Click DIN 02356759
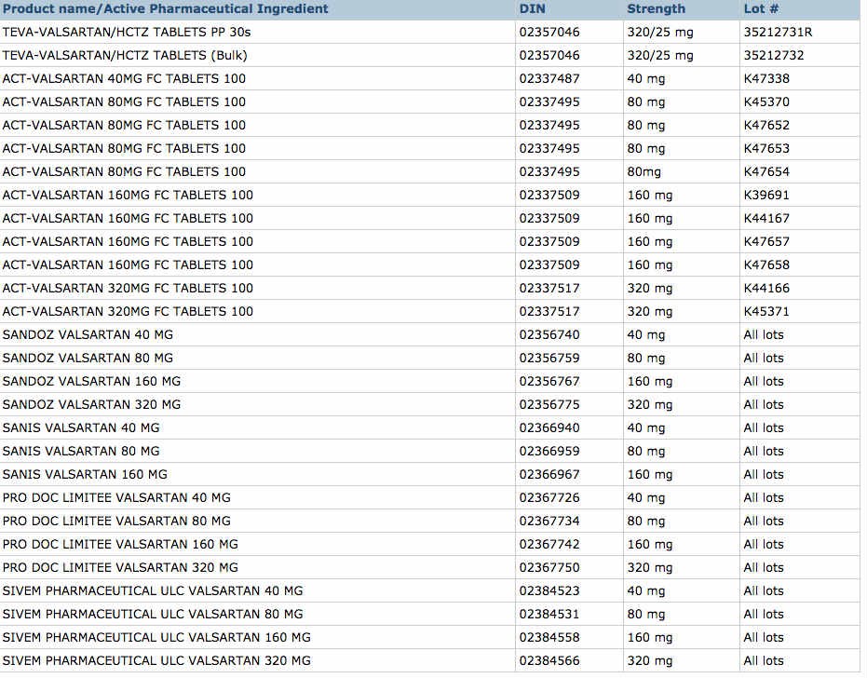The width and height of the screenshot is (867, 678). pyautogui.click(x=549, y=358)
